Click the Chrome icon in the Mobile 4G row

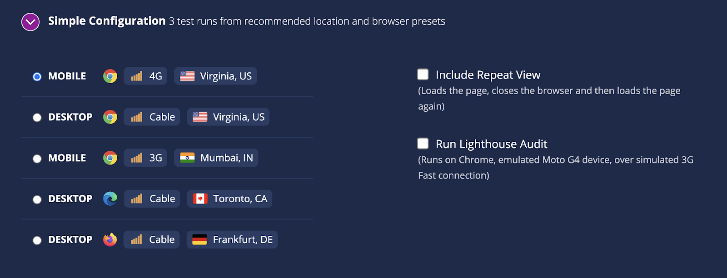[x=110, y=76]
